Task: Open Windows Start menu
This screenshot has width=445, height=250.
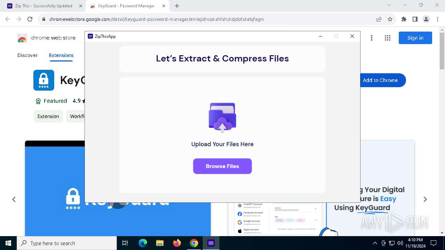Action: pos(8,243)
